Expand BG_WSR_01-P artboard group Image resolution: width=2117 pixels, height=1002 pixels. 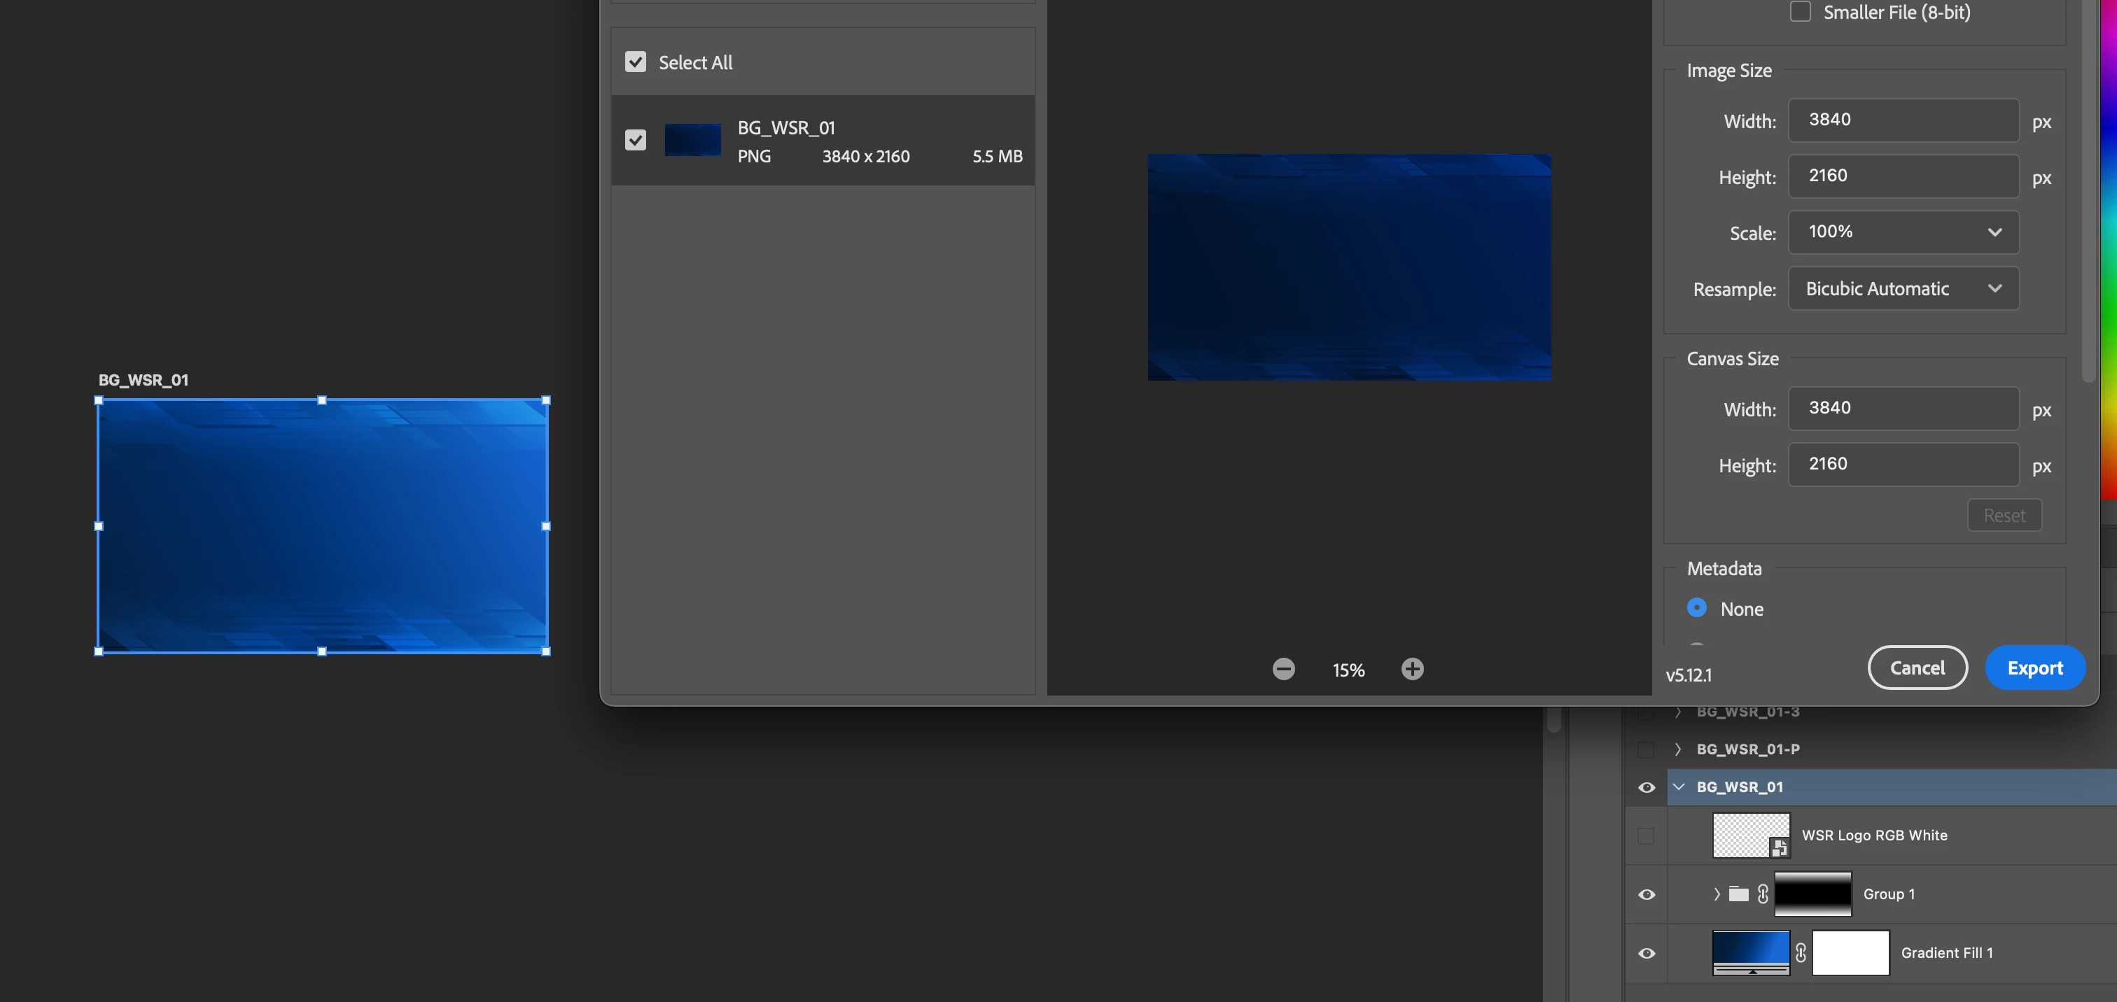tap(1678, 749)
